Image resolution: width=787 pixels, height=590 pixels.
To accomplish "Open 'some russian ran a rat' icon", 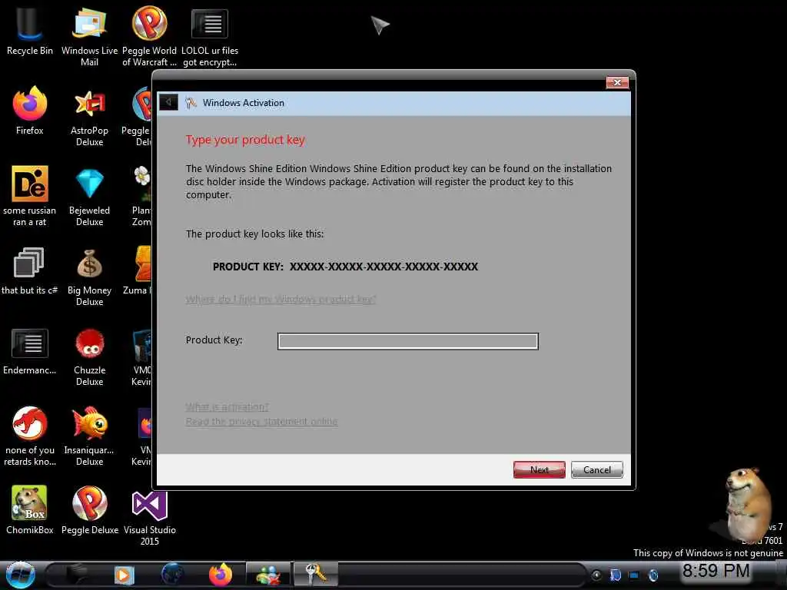I will pos(30,196).
